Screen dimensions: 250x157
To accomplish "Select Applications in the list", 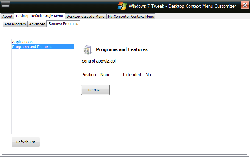I will point(43,42).
